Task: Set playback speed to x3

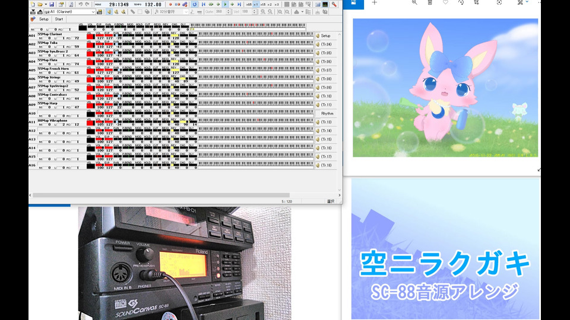Action: (277, 4)
